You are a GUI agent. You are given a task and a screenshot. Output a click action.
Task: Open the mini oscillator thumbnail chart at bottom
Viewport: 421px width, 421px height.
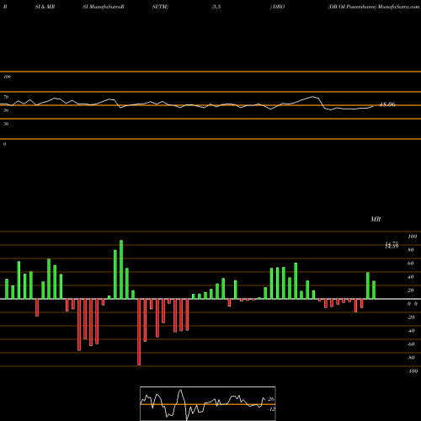[x=208, y=403]
